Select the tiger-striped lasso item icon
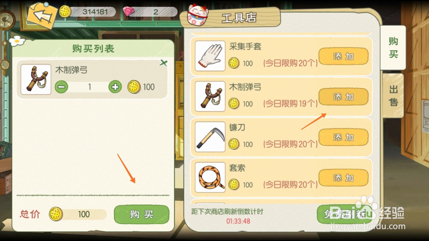The height and width of the screenshot is (241, 429). [210, 177]
